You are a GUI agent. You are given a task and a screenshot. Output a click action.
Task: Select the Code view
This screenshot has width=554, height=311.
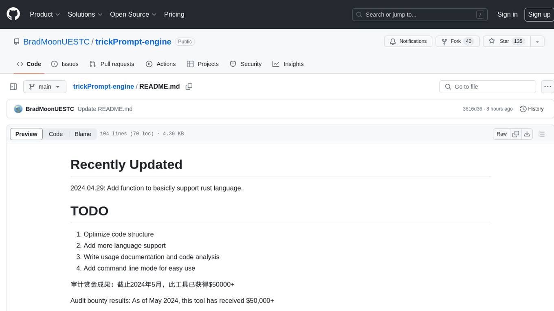pyautogui.click(x=56, y=134)
